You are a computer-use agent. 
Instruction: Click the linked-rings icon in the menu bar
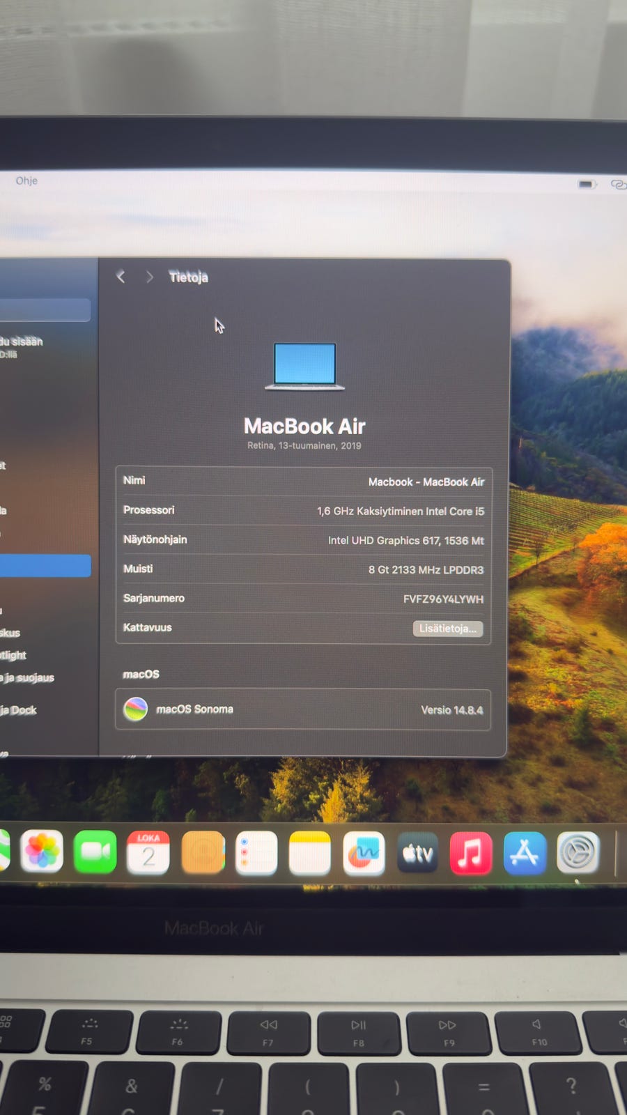pyautogui.click(x=619, y=185)
